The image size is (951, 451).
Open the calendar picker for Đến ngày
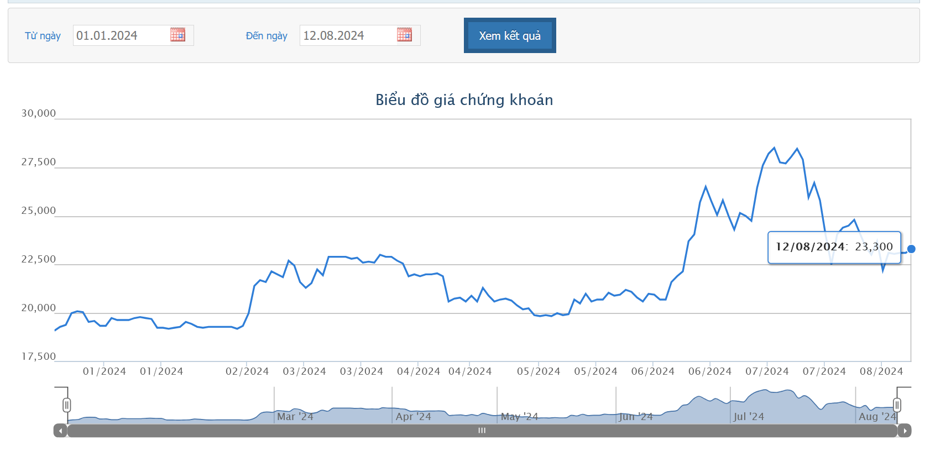(404, 35)
